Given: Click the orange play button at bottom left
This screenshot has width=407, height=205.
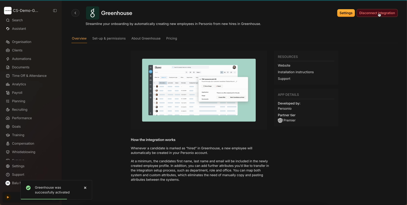Looking at the screenshot, I should tap(7, 197).
